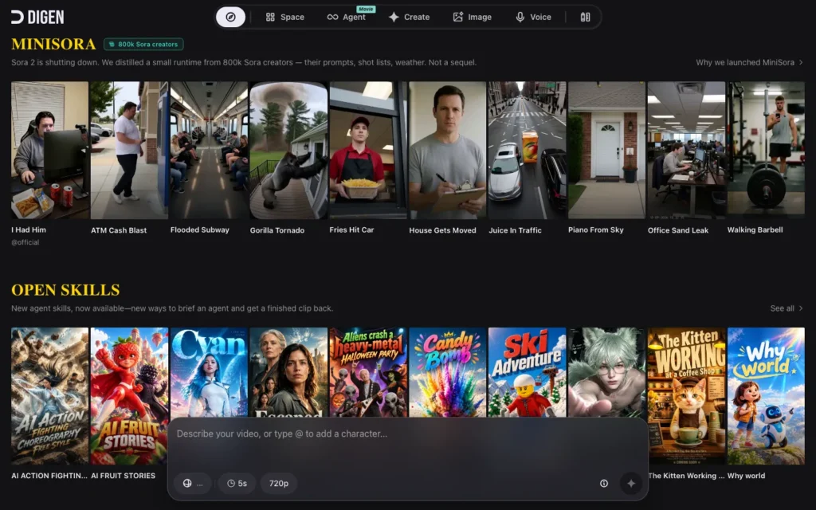
Task: Open the green-haired cat-ear character poster
Action: click(606, 371)
